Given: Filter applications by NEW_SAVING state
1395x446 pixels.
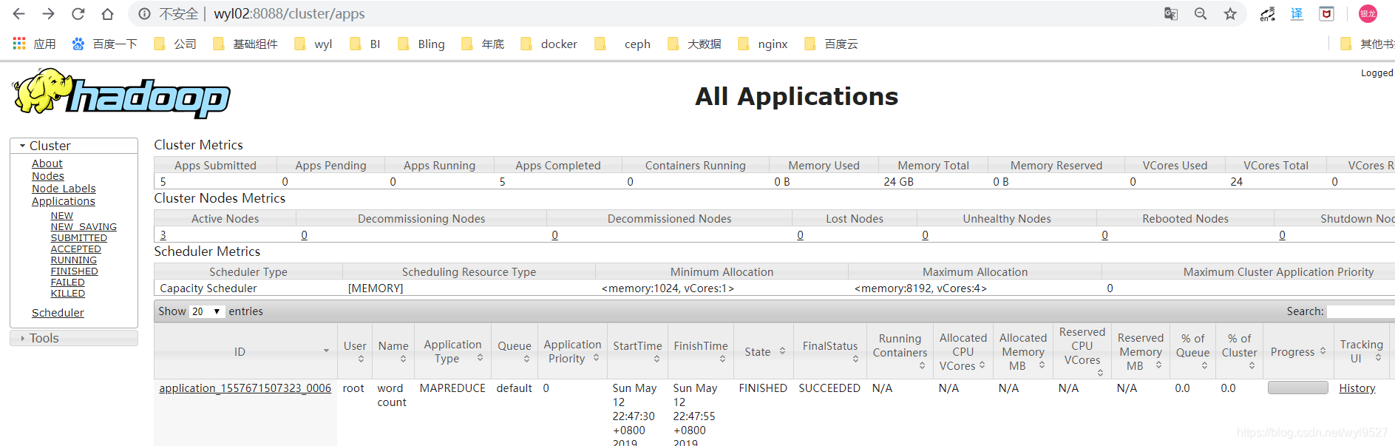Looking at the screenshot, I should 84,227.
